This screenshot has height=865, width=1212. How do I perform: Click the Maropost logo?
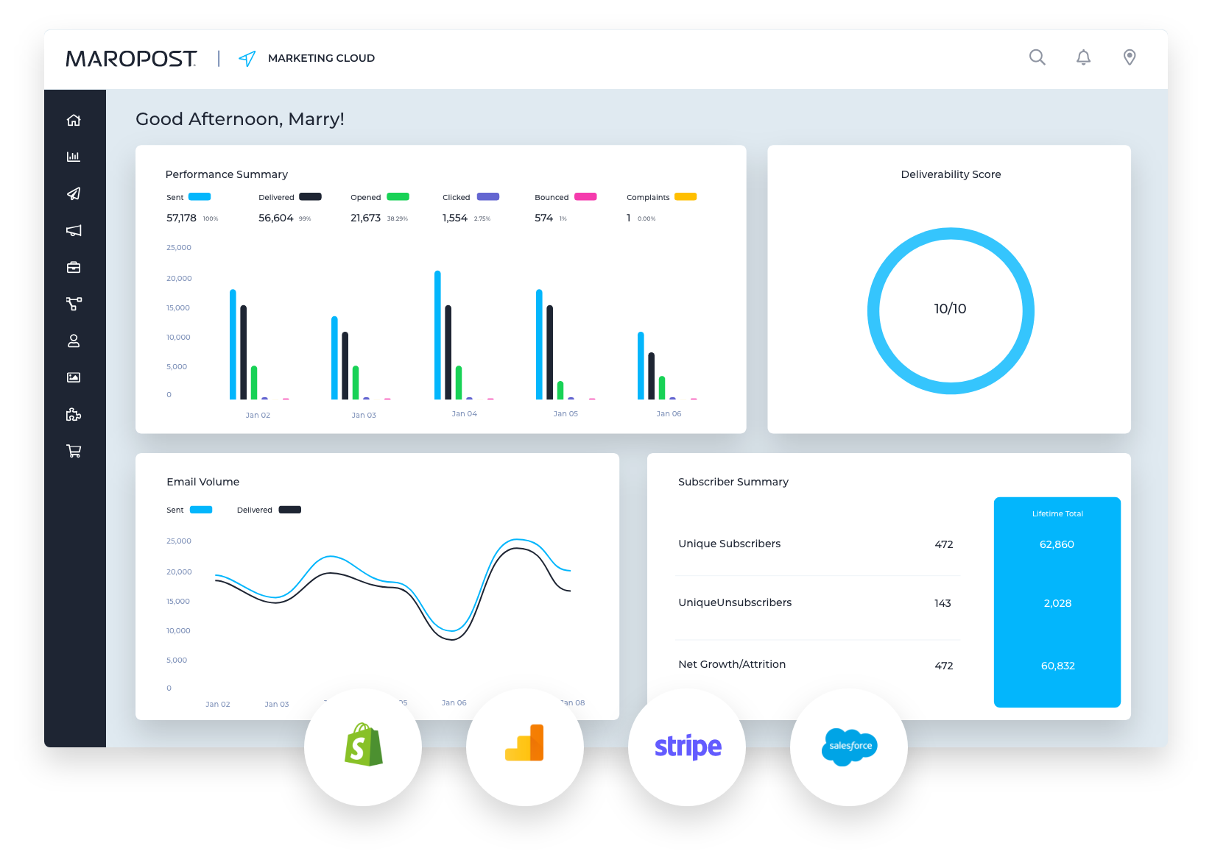[x=131, y=59]
